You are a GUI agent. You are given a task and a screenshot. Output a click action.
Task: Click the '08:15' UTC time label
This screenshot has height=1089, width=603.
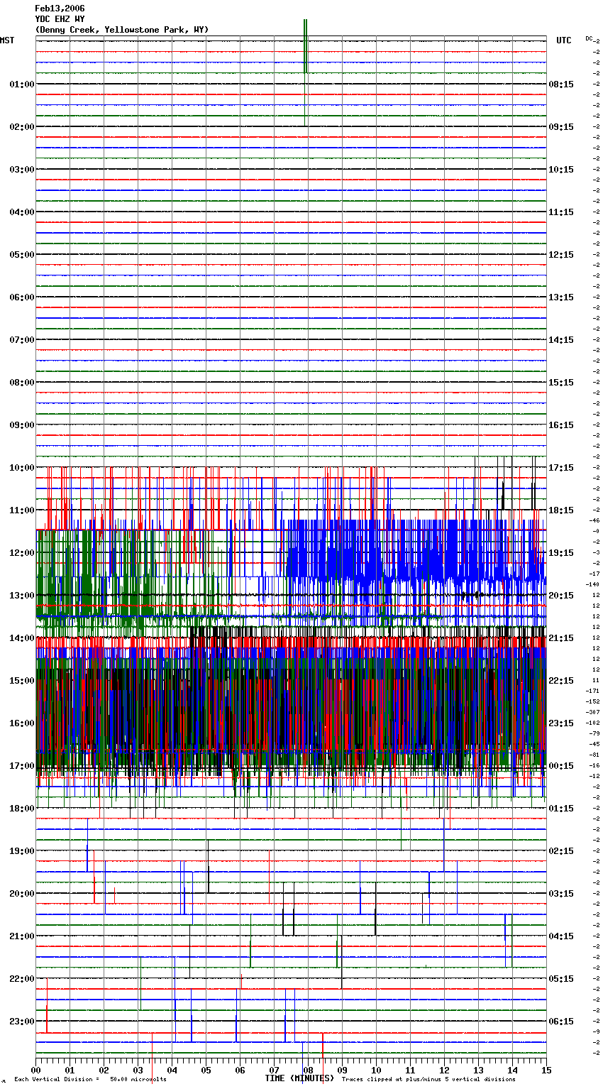(561, 84)
